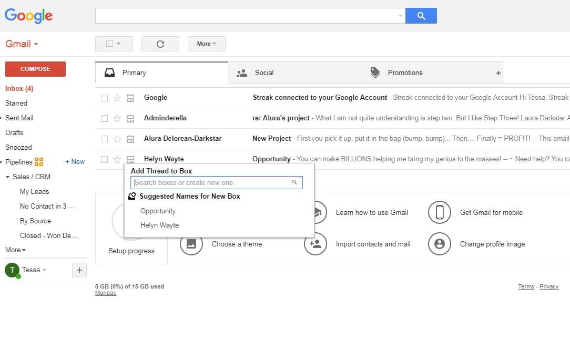Viewport: 570px width, 340px height.
Task: Choose the suggested box name Opportunity
Action: click(158, 211)
